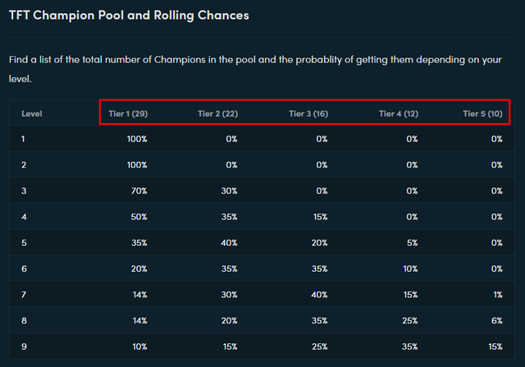The width and height of the screenshot is (525, 367).
Task: Select the Tier 3 (16) column header
Action: 308,113
